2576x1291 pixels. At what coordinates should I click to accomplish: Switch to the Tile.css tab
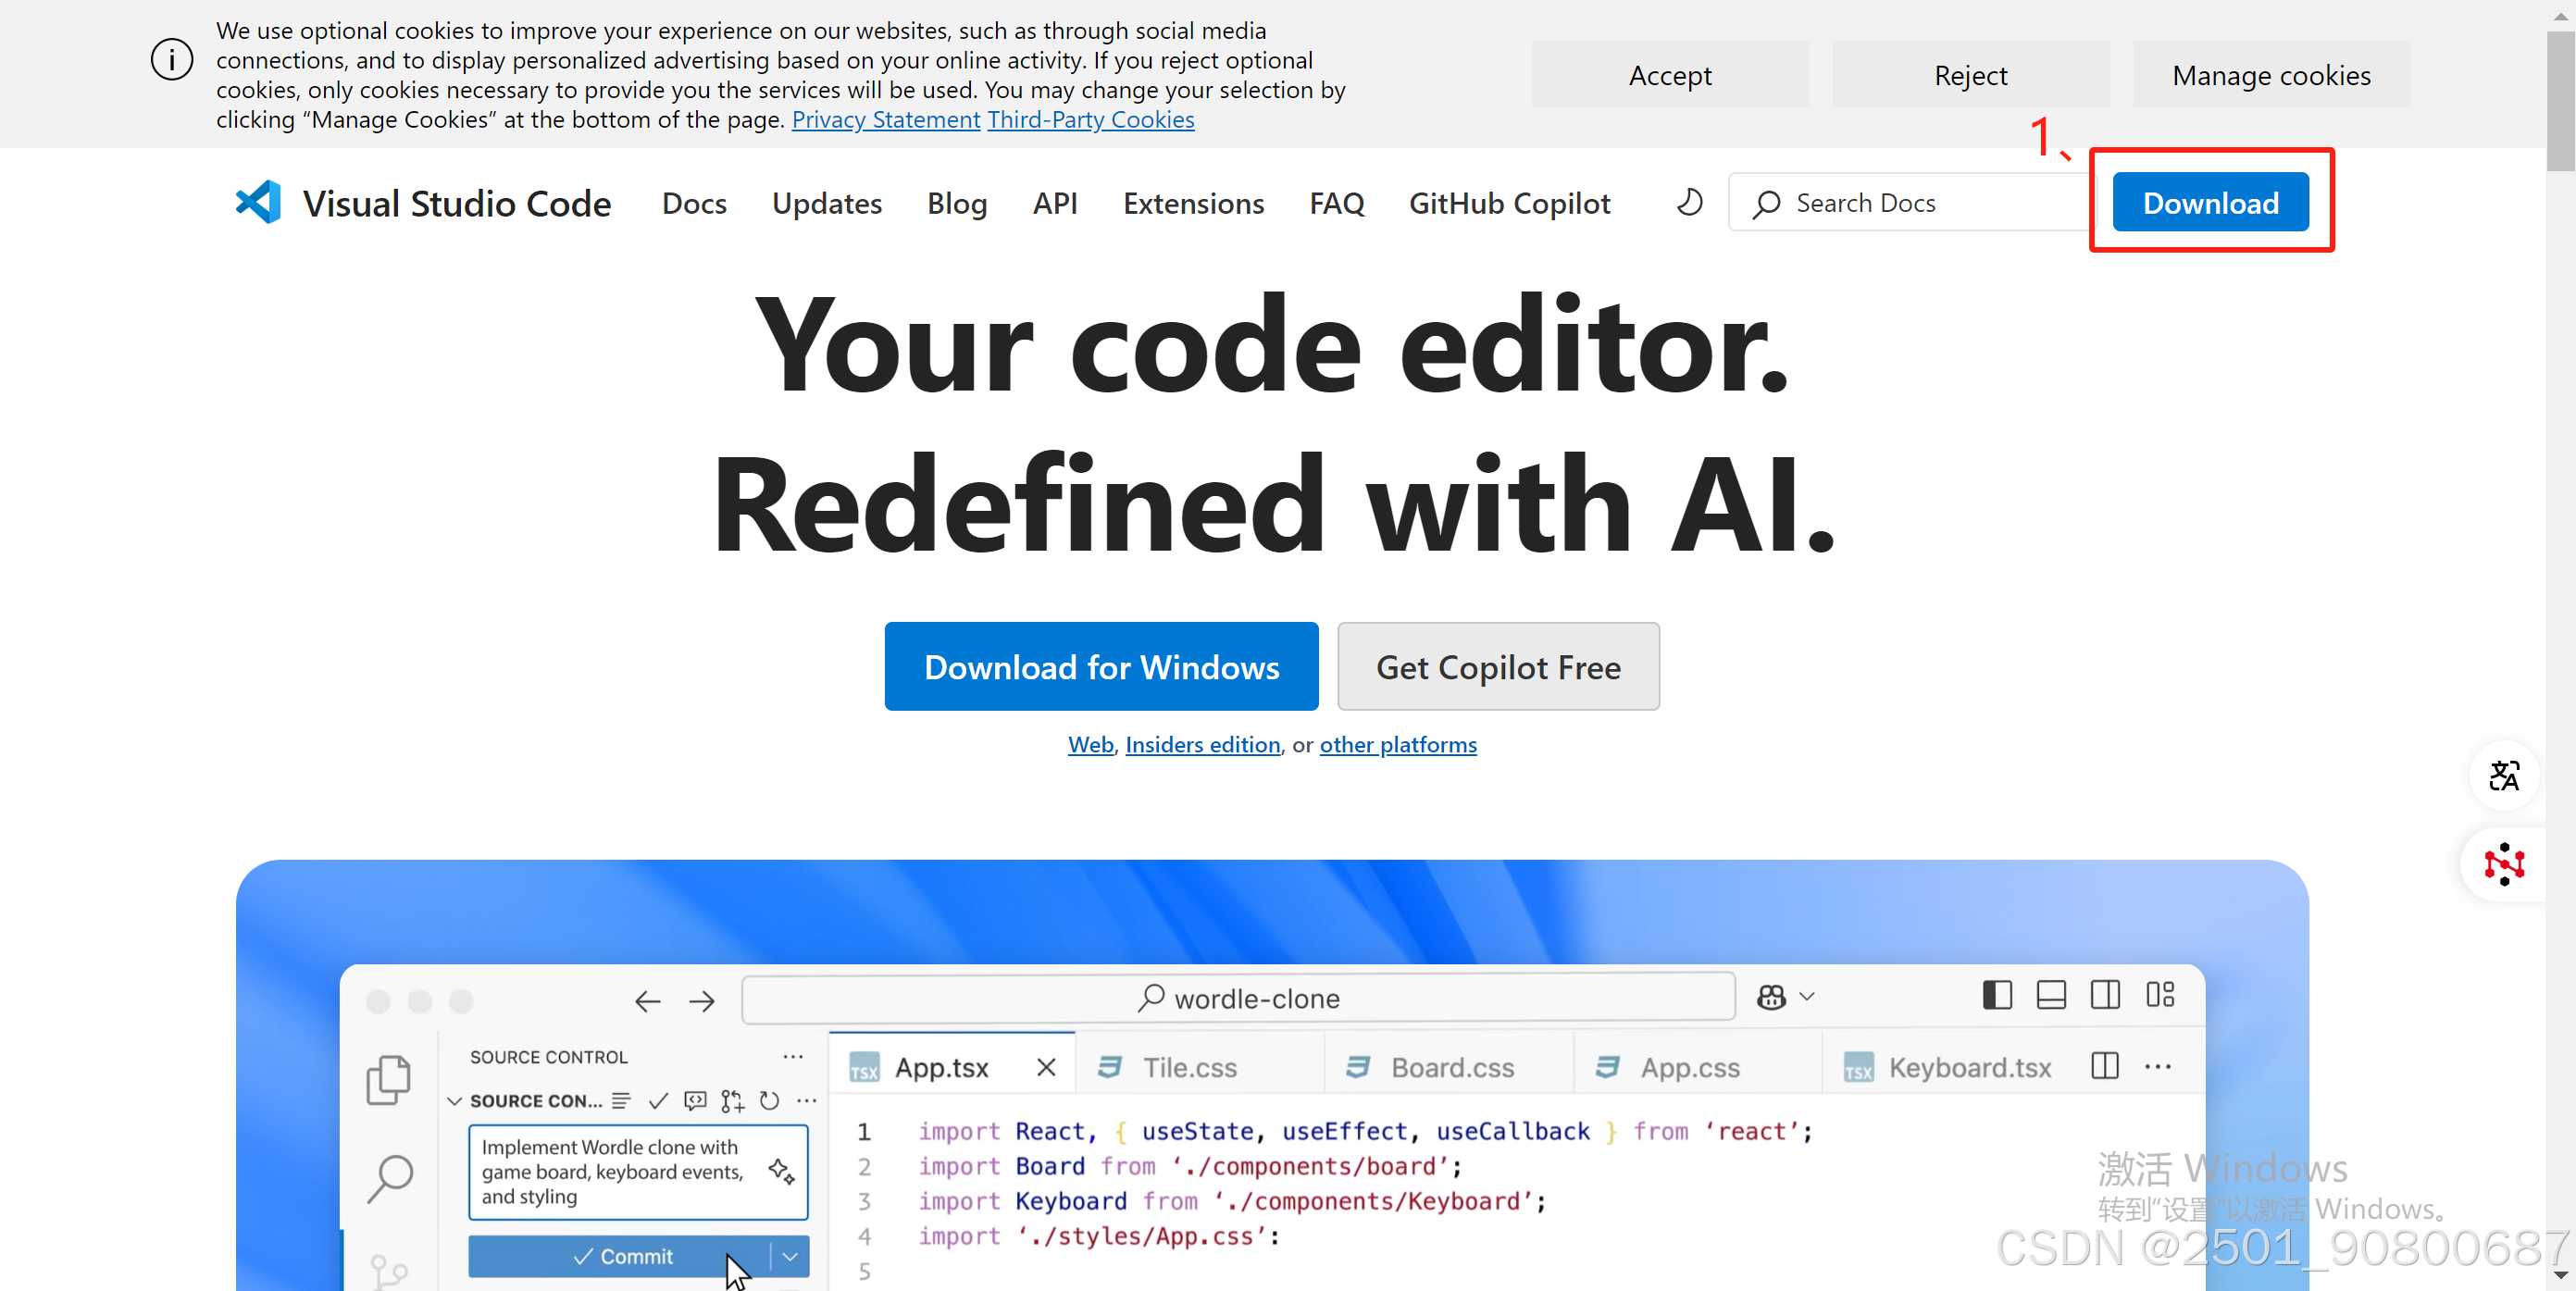tap(1189, 1067)
